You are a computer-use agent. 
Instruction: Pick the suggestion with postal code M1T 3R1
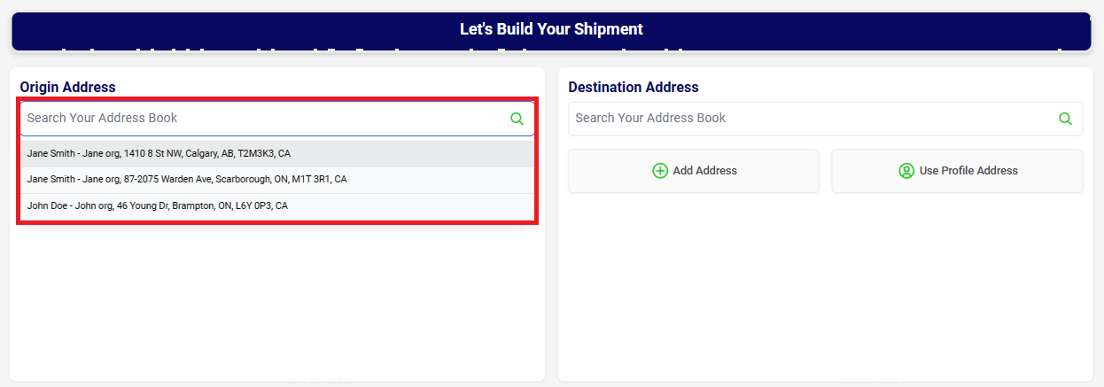point(277,180)
